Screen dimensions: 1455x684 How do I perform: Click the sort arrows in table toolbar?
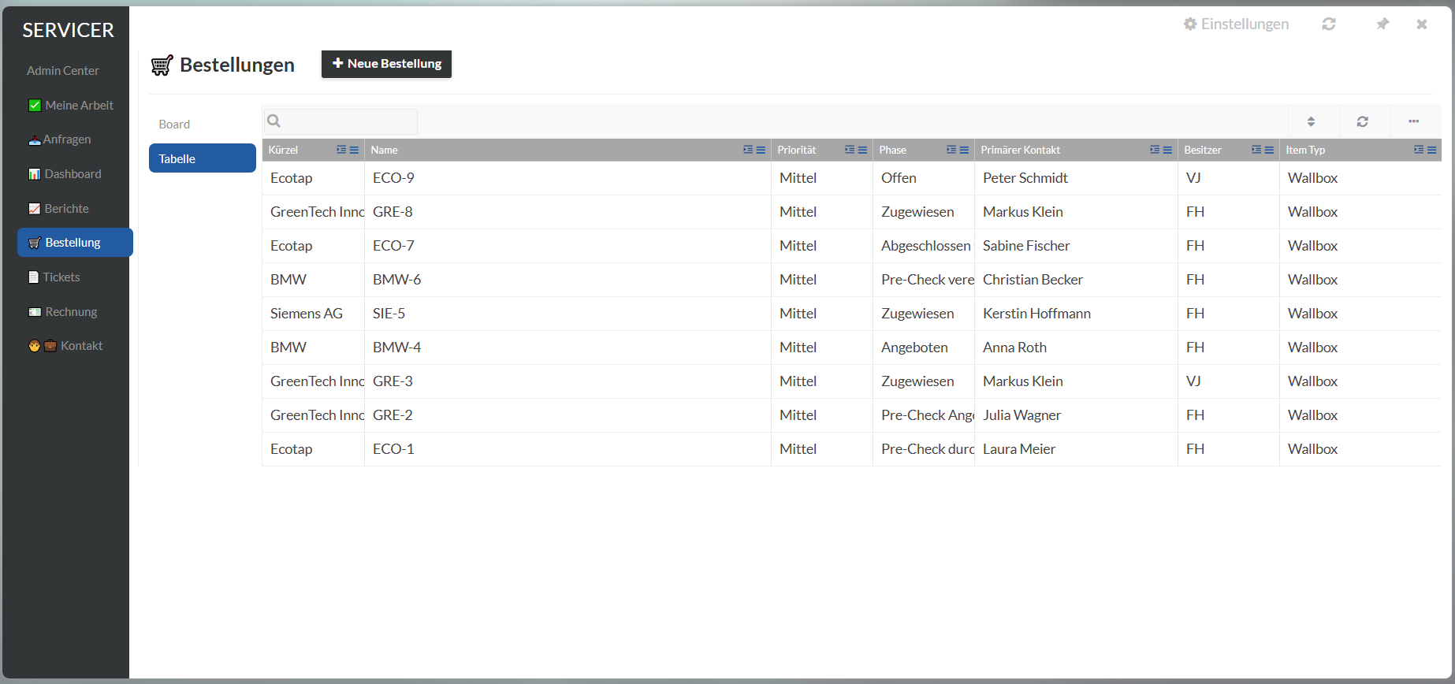tap(1311, 121)
